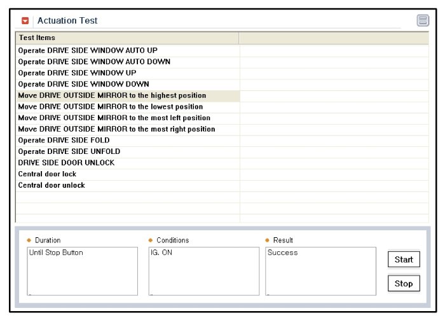Choose DRIVE SIDE DOOR UNLOCK test

tap(66, 163)
